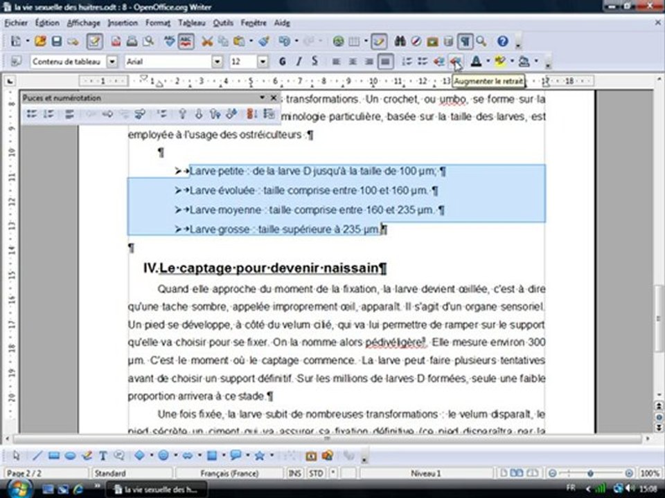Viewport: 665px width, 498px height.
Task: Toggle justified alignment
Action: tap(385, 62)
